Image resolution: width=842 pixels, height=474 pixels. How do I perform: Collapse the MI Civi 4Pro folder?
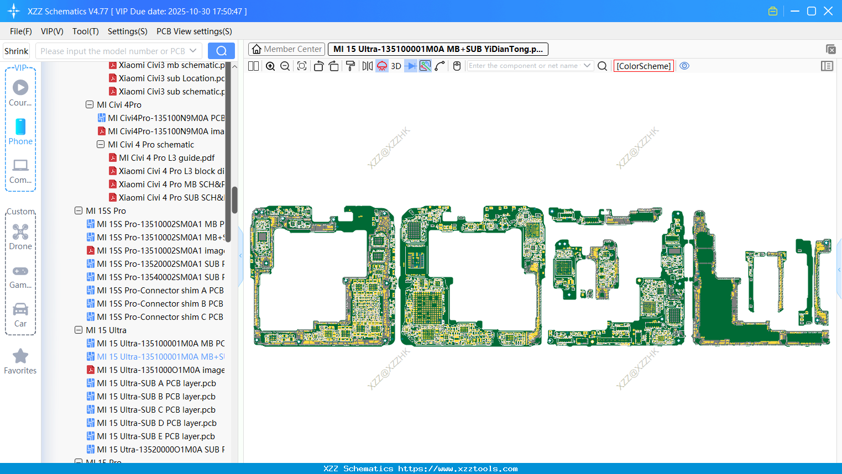[89, 104]
